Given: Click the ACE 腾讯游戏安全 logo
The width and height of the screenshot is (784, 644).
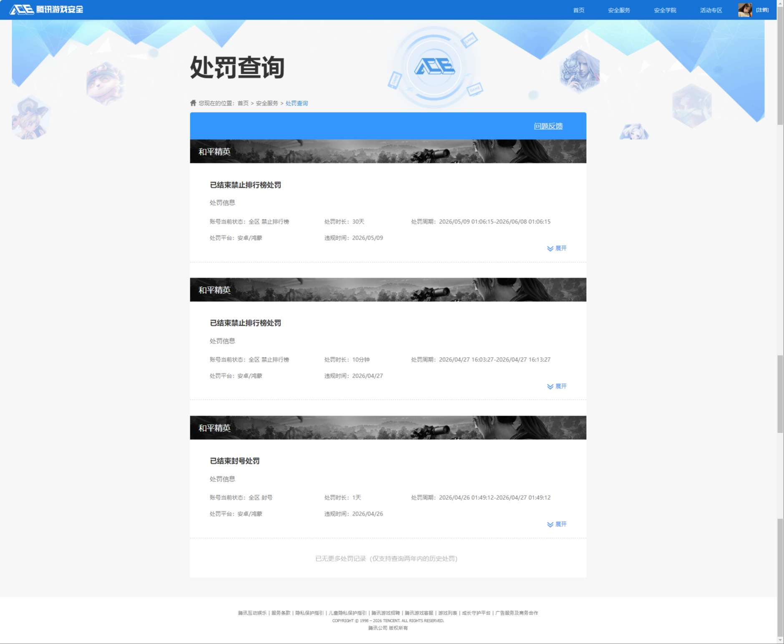Looking at the screenshot, I should 46,9.
